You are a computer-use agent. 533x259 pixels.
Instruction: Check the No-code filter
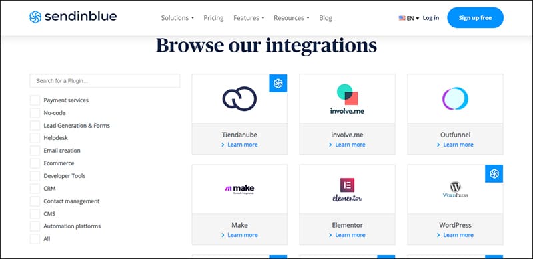(x=35, y=113)
